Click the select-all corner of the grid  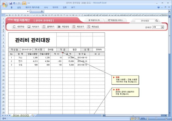click(x=3, y=15)
